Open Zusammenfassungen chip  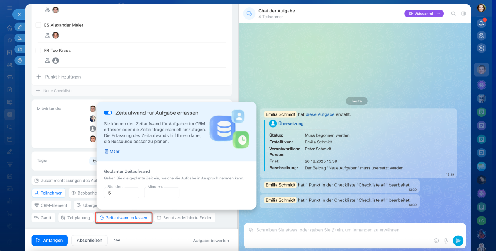tap(64, 180)
